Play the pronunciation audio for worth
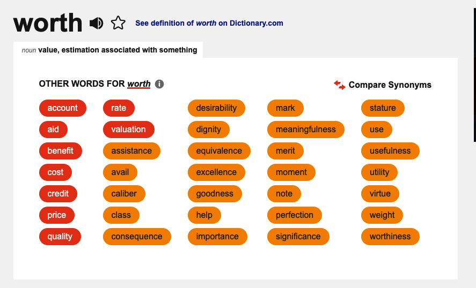Screen dimensions: 476x288 (96, 24)
